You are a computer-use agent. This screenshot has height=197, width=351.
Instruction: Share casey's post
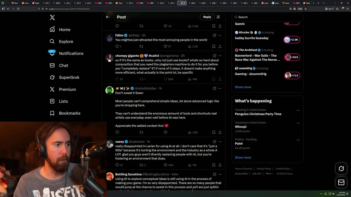click(x=220, y=165)
